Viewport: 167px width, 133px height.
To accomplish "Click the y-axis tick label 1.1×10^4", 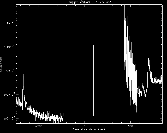I will (10, 46).
